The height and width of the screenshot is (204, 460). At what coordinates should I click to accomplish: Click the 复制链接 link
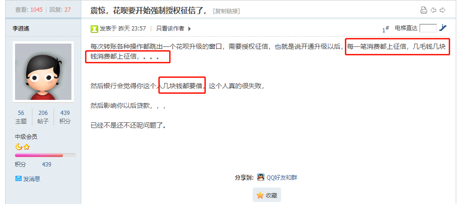tap(226, 11)
